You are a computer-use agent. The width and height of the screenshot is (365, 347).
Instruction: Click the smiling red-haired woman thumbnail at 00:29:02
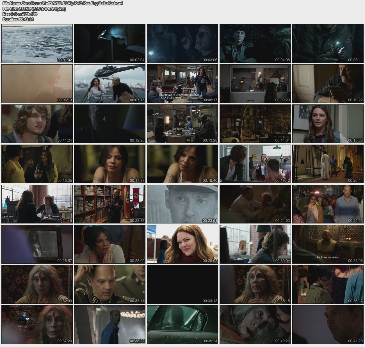coord(182,244)
